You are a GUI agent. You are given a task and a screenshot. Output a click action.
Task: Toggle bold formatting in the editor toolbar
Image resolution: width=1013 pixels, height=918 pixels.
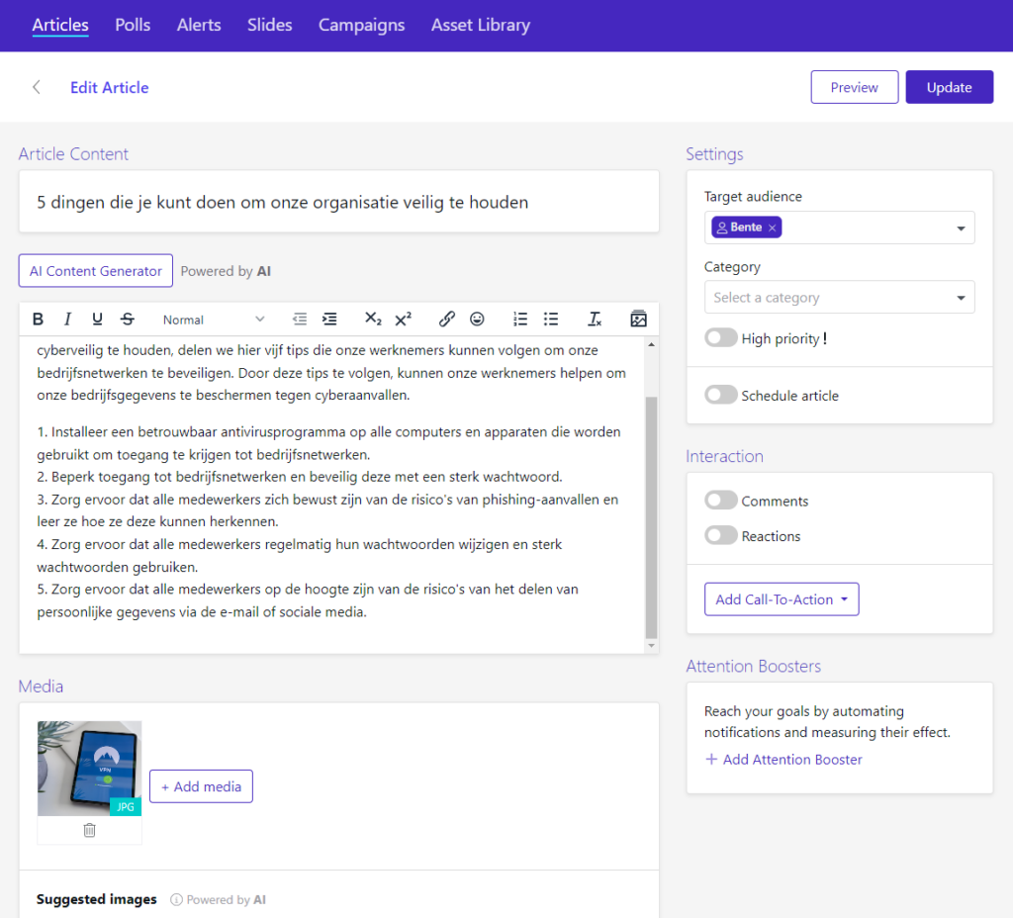[38, 319]
